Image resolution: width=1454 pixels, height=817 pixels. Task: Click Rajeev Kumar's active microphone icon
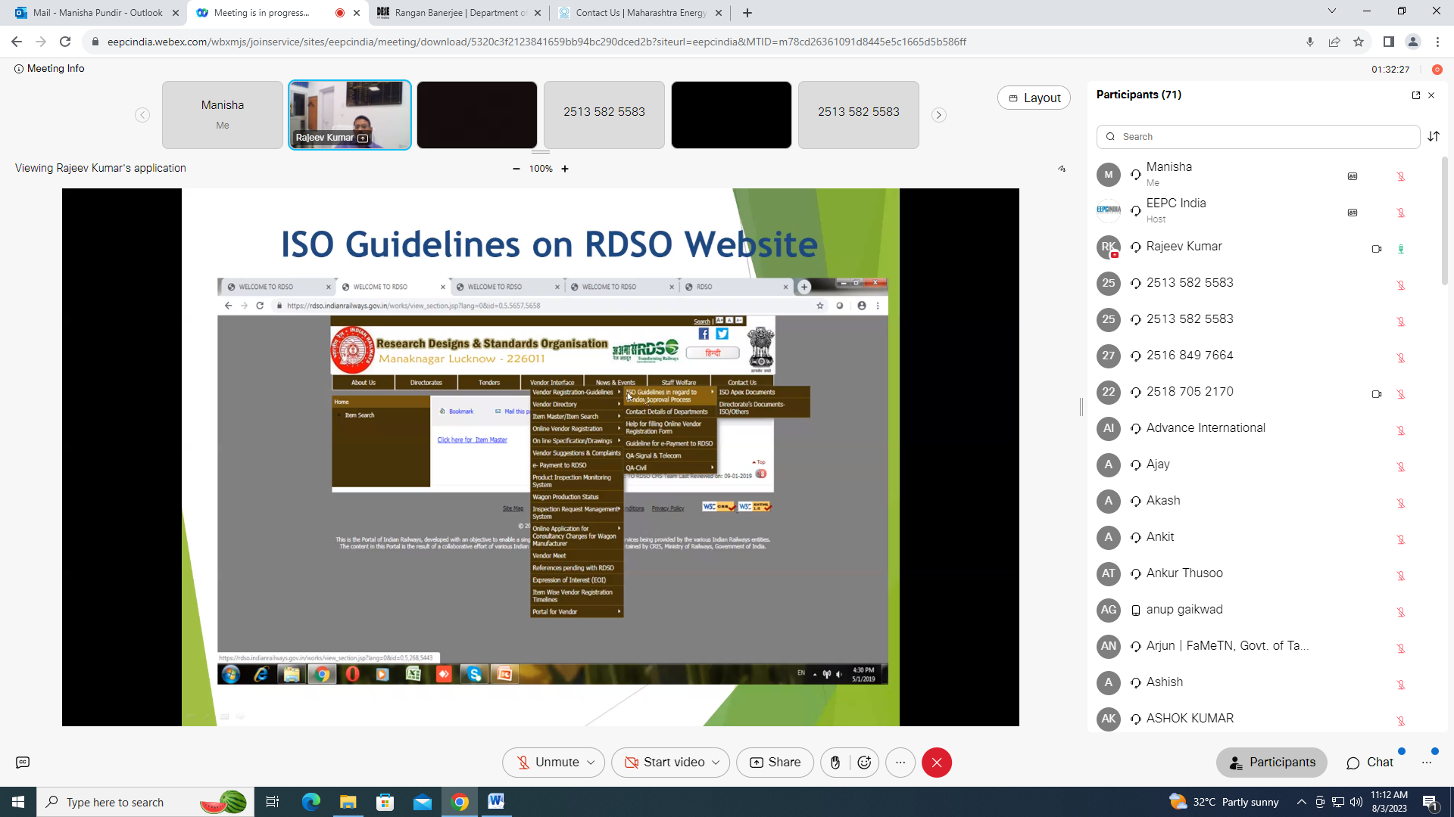pos(1401,249)
